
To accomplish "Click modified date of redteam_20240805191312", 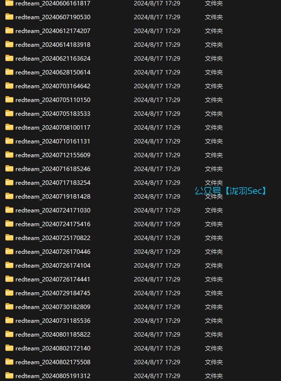I will tap(157, 376).
